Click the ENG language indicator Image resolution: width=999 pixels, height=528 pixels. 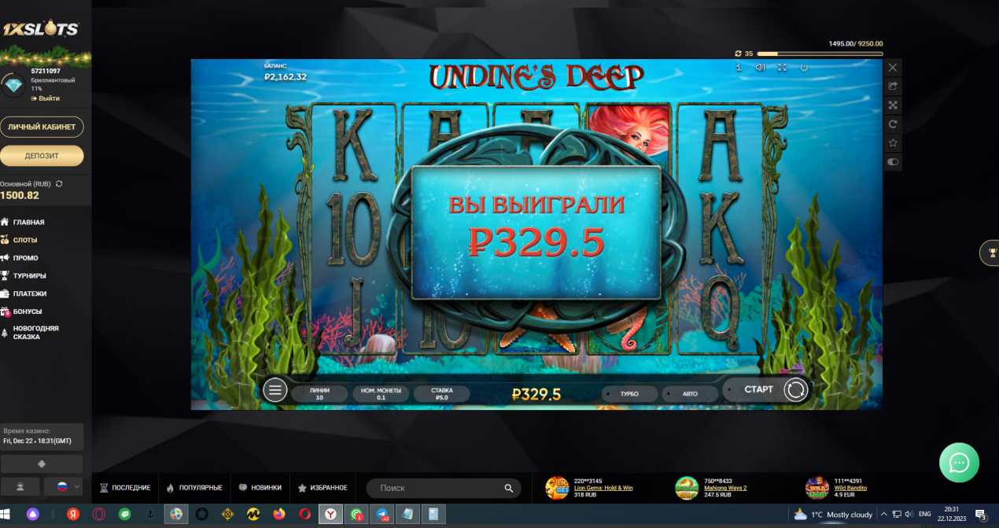(925, 515)
